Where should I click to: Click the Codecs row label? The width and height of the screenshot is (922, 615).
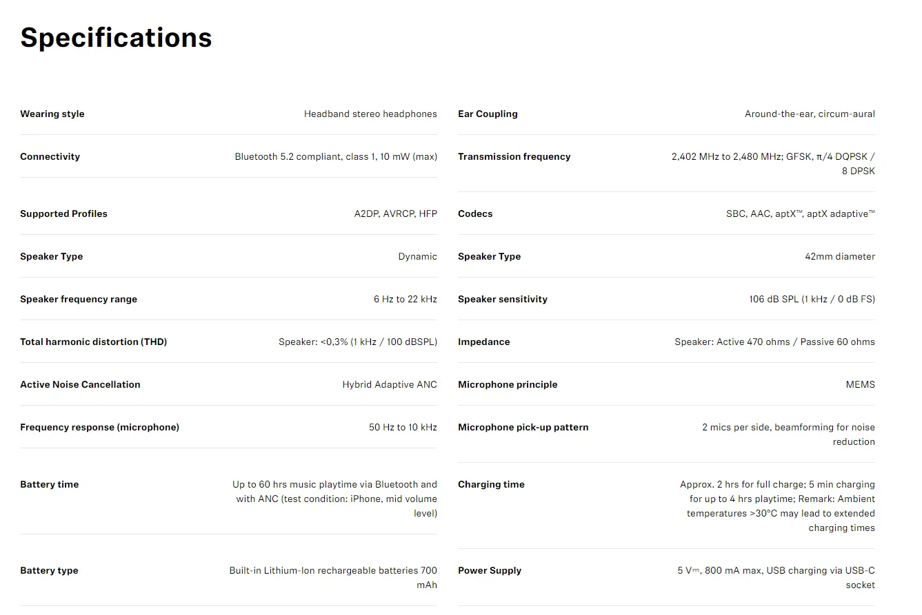coord(475,213)
